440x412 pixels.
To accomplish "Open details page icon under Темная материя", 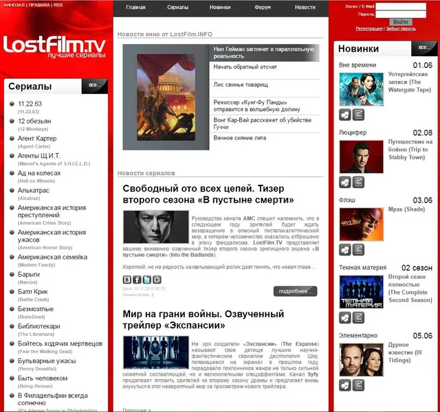I will (x=358, y=317).
